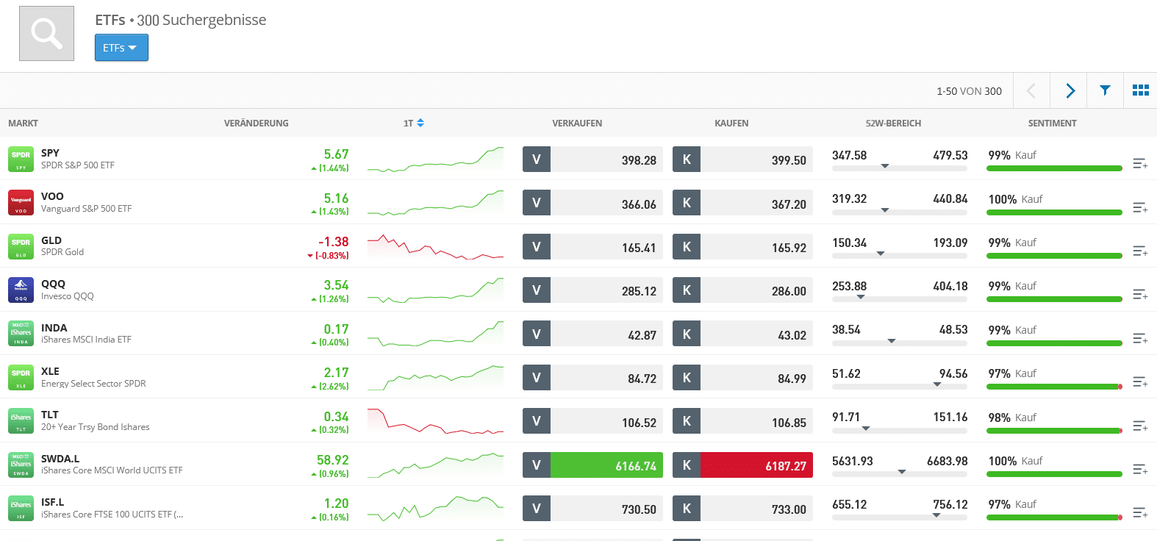The image size is (1157, 541).
Task: Add SWDA.L to a watchlist
Action: [x=1140, y=469]
